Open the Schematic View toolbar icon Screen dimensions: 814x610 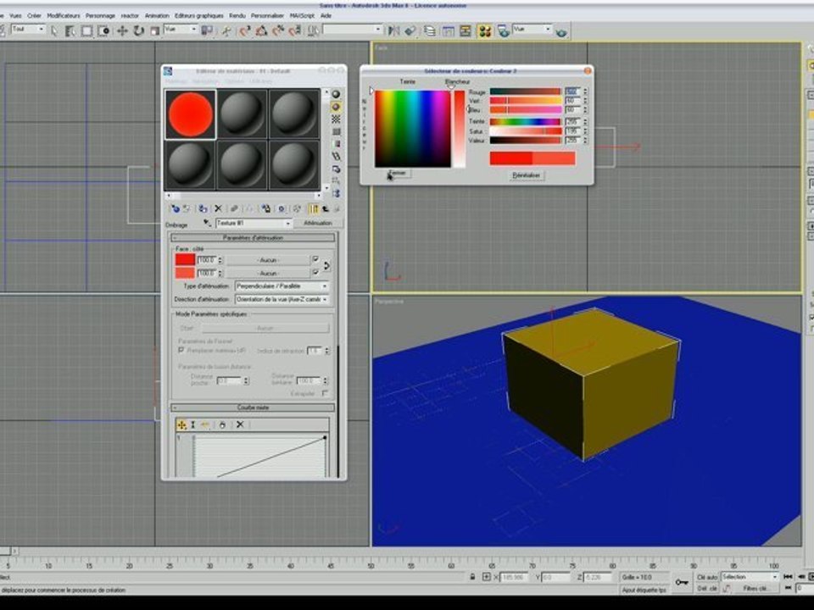466,30
